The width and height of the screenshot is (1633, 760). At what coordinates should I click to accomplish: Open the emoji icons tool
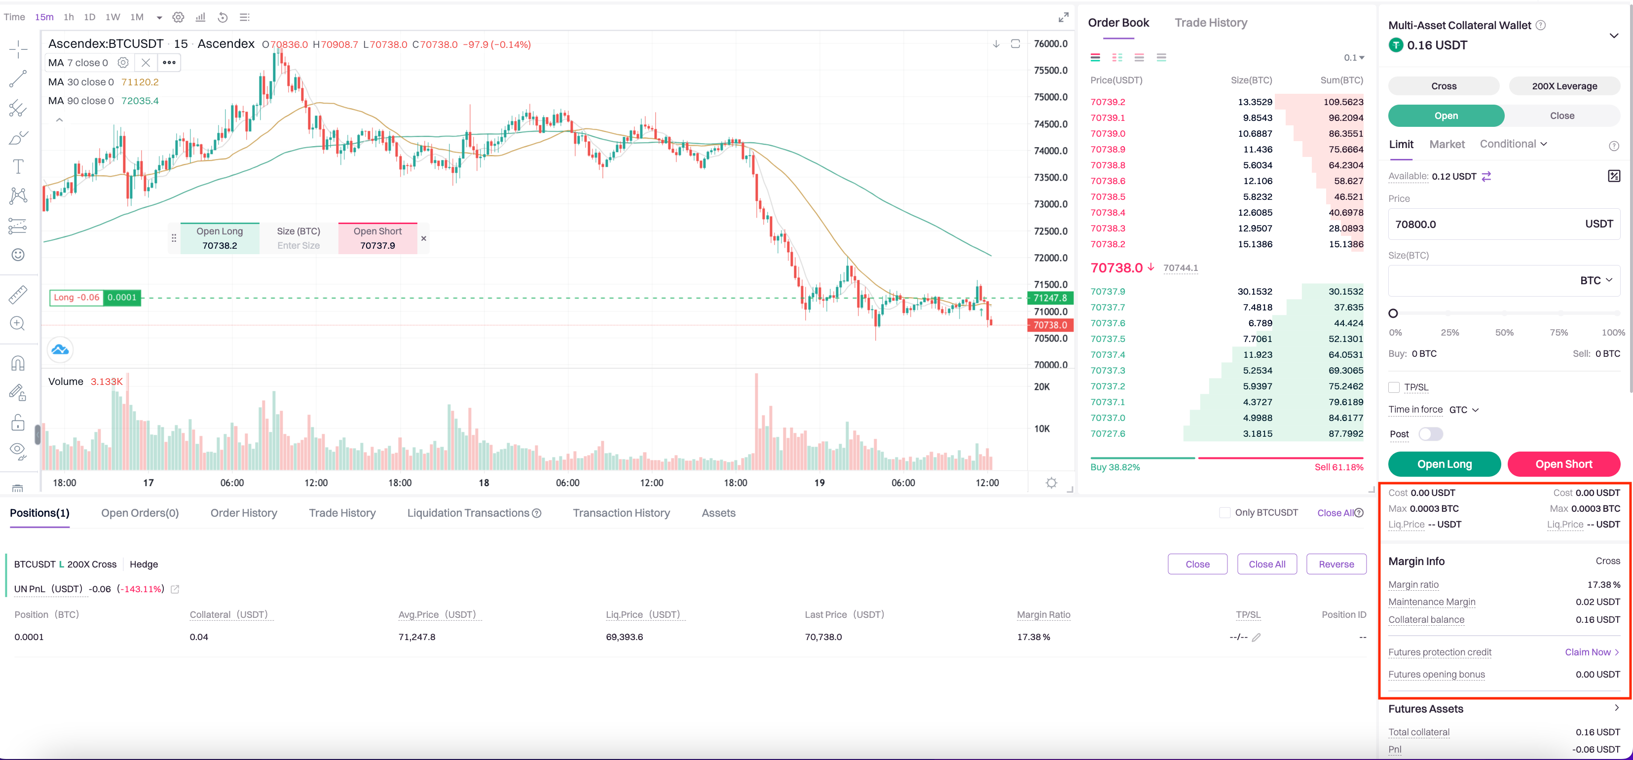18,255
